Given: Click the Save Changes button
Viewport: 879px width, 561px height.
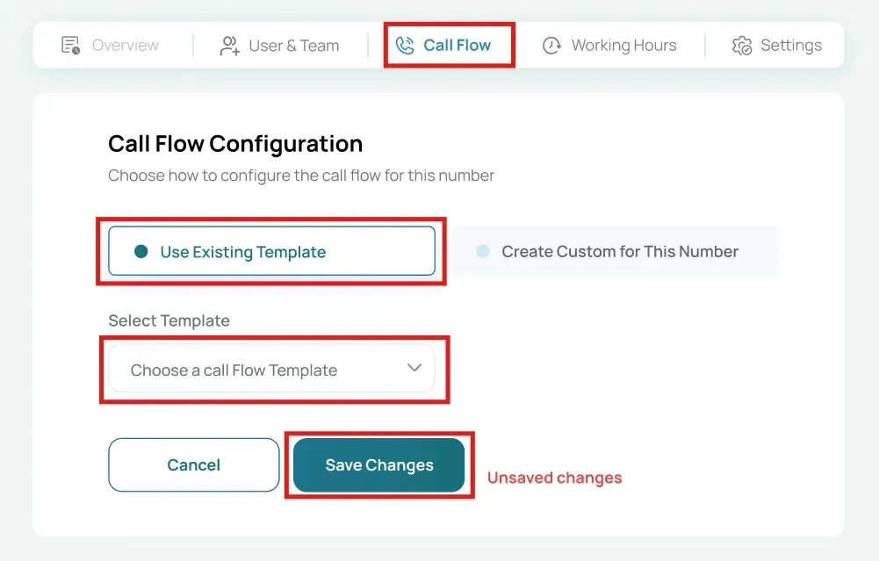Looking at the screenshot, I should tap(379, 464).
